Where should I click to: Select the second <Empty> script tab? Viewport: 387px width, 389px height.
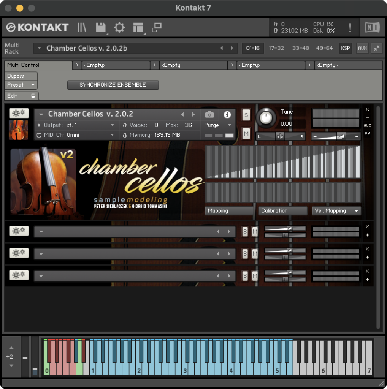[193, 65]
